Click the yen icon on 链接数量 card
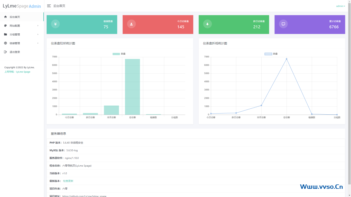The width and height of the screenshot is (351, 197). (55, 24)
